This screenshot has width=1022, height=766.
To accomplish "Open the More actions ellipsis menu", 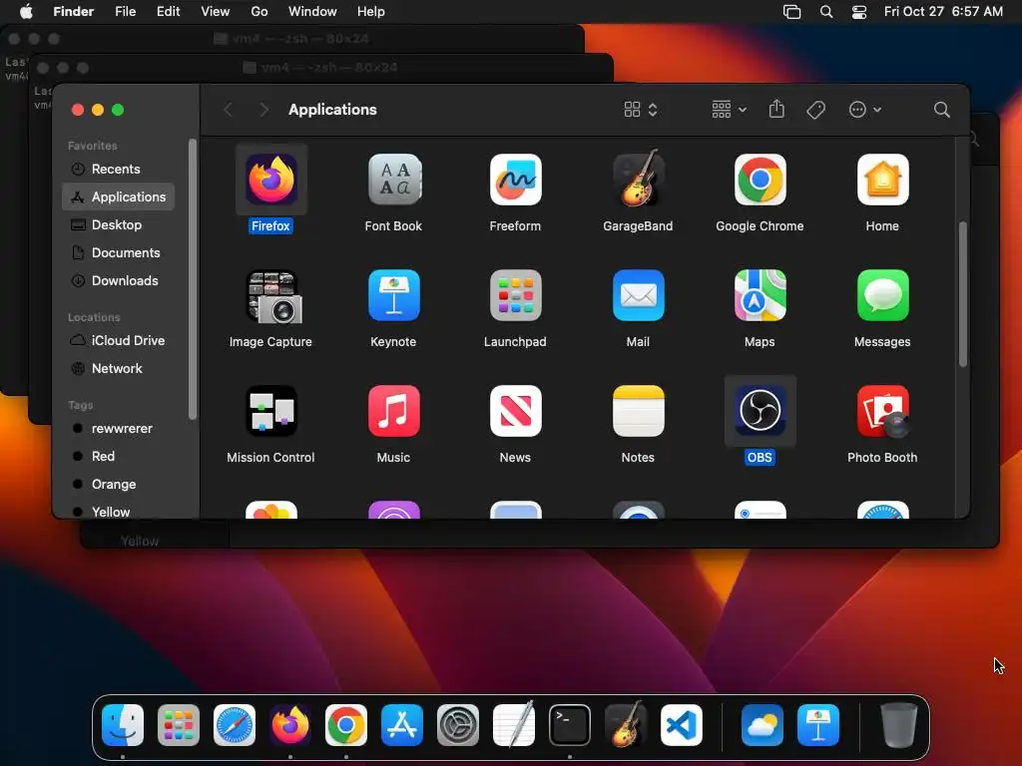I will [865, 110].
